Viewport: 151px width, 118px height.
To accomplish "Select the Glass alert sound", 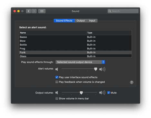I will [75, 56].
